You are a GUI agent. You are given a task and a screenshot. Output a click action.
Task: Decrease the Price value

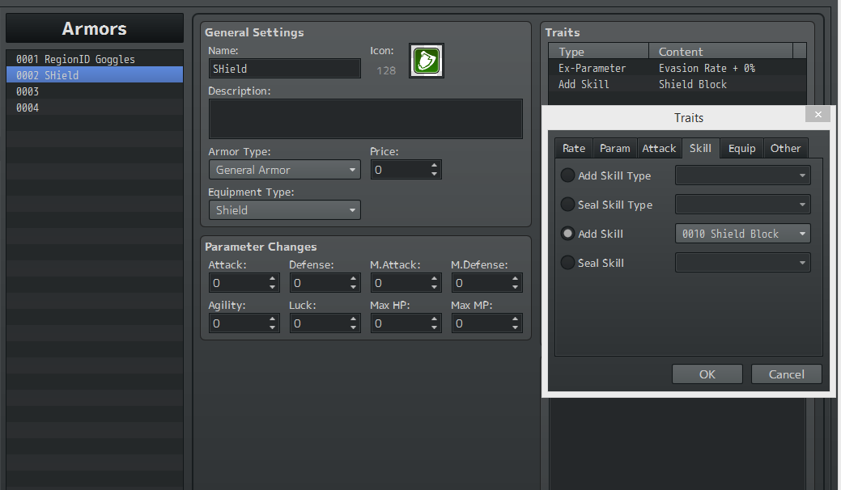pyautogui.click(x=434, y=174)
